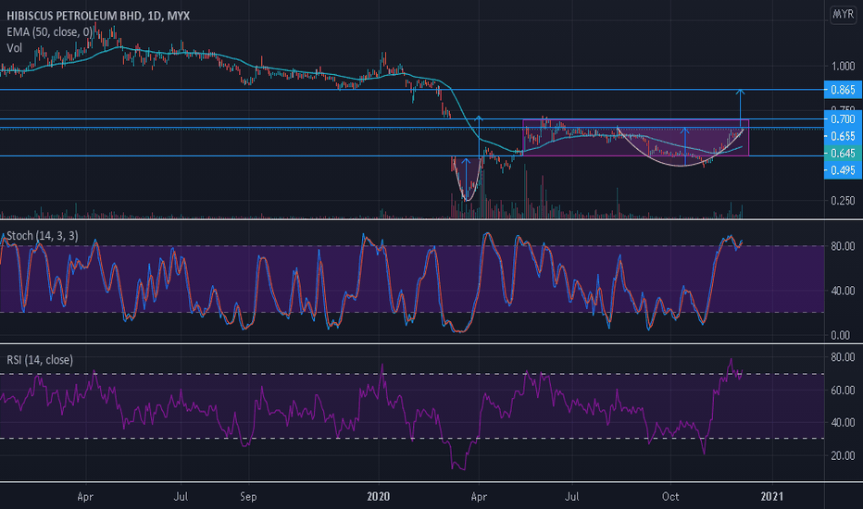Select the RSI (14, close) indicator legend
Screen dimensions: 863x509
pyautogui.click(x=40, y=360)
